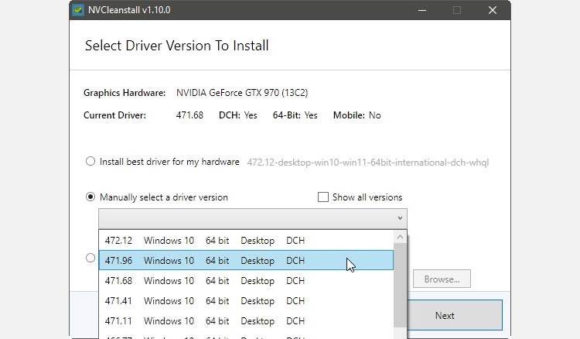
Task: Click the NVCleanstall app icon in title bar
Action: (x=78, y=10)
